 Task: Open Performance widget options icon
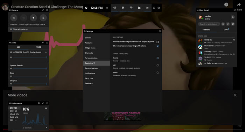39,103
